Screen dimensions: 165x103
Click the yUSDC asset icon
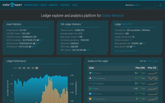coord(90,78)
